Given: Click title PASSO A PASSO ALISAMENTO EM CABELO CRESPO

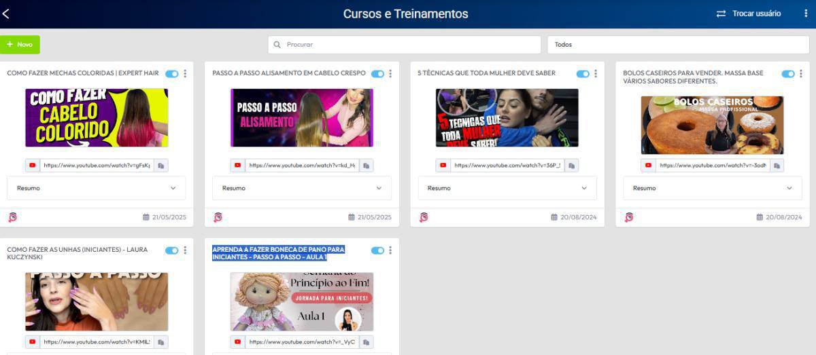Looking at the screenshot, I should (289, 73).
